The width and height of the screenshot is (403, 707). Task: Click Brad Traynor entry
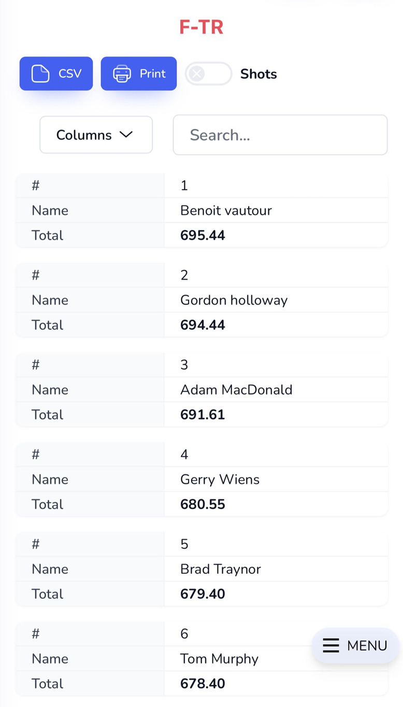point(221,569)
